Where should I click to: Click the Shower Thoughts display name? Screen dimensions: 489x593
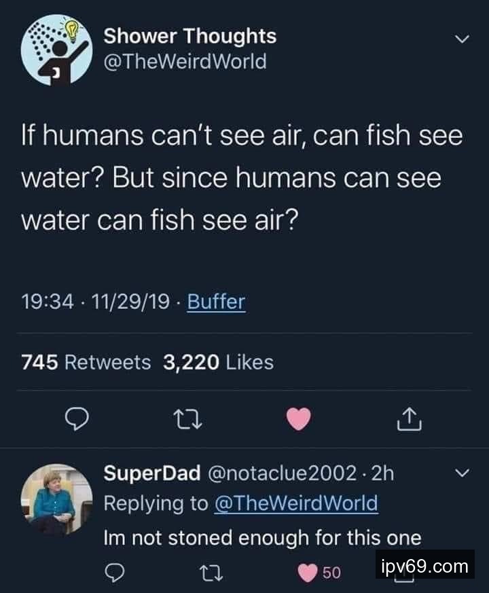(x=190, y=36)
